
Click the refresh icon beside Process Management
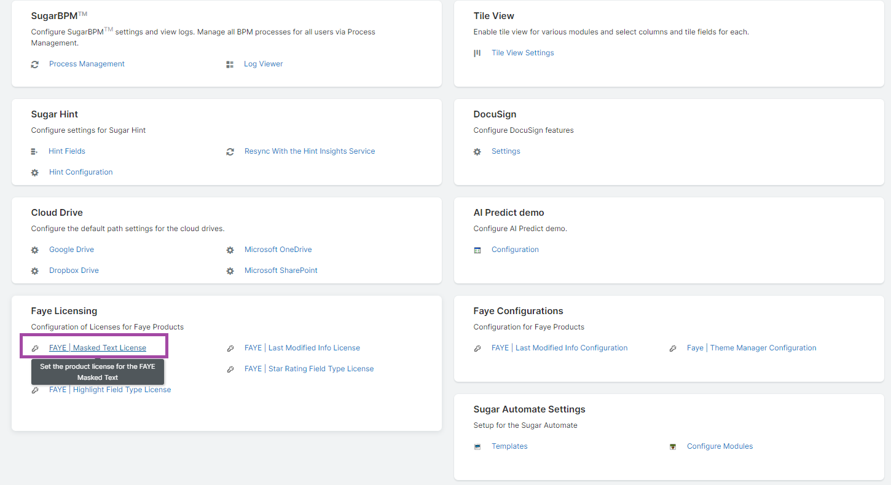pyautogui.click(x=35, y=64)
